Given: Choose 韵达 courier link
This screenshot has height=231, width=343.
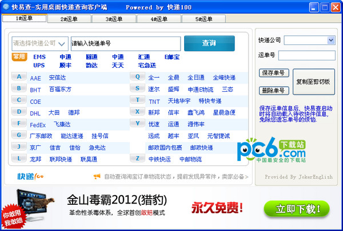Looking at the screenshot, I should point(91,65).
